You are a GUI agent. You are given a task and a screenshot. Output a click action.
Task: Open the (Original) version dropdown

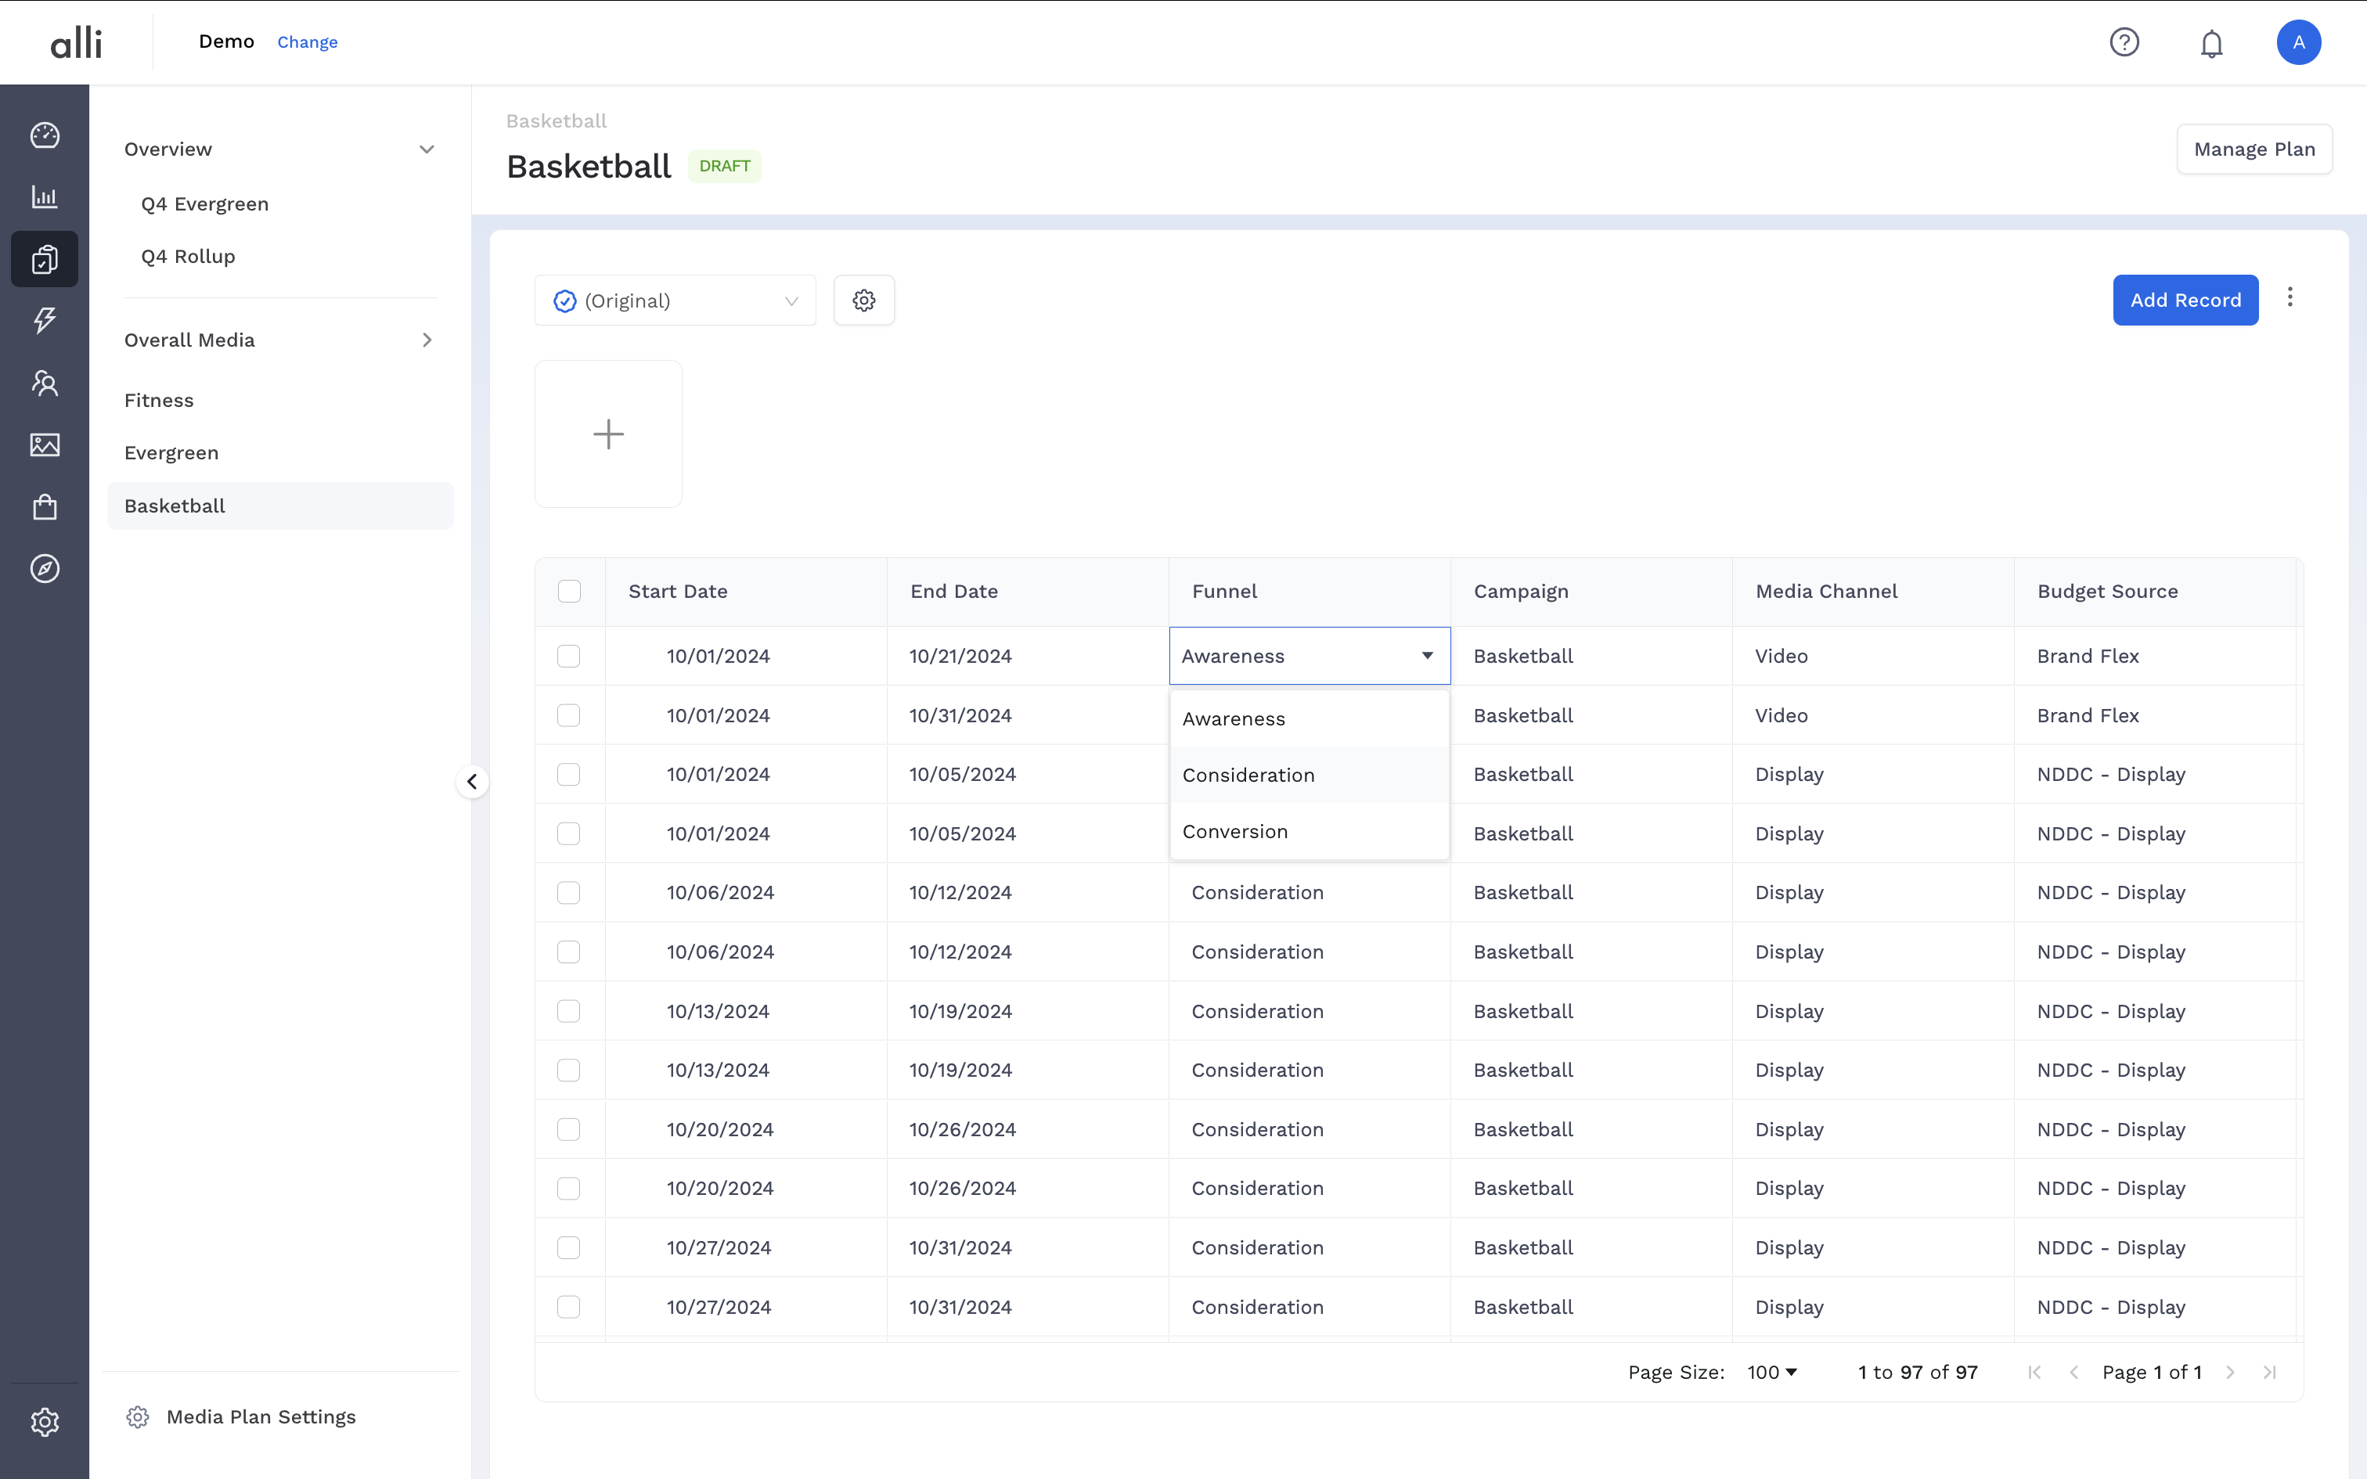coord(675,300)
